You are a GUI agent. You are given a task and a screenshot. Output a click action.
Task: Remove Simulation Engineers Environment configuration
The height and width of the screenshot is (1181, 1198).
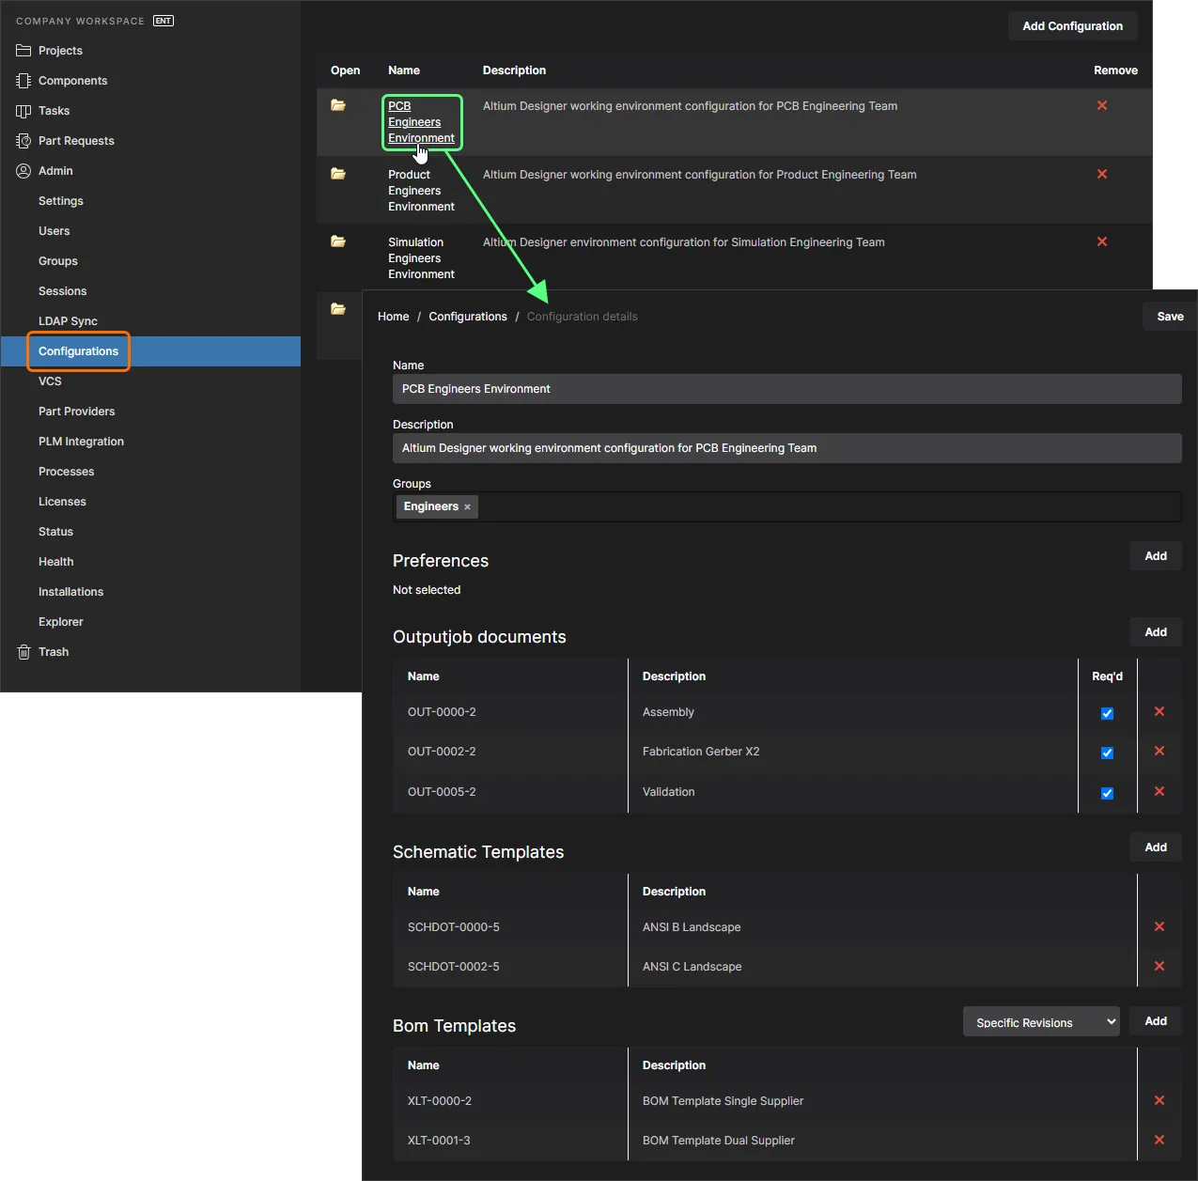(1102, 241)
